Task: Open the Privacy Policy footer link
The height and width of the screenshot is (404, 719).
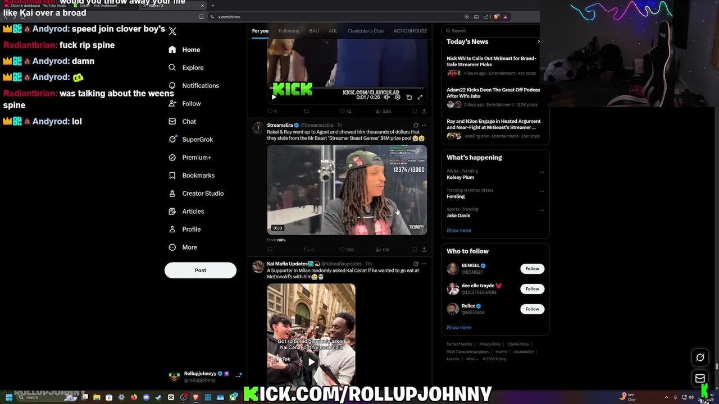Action: click(490, 344)
